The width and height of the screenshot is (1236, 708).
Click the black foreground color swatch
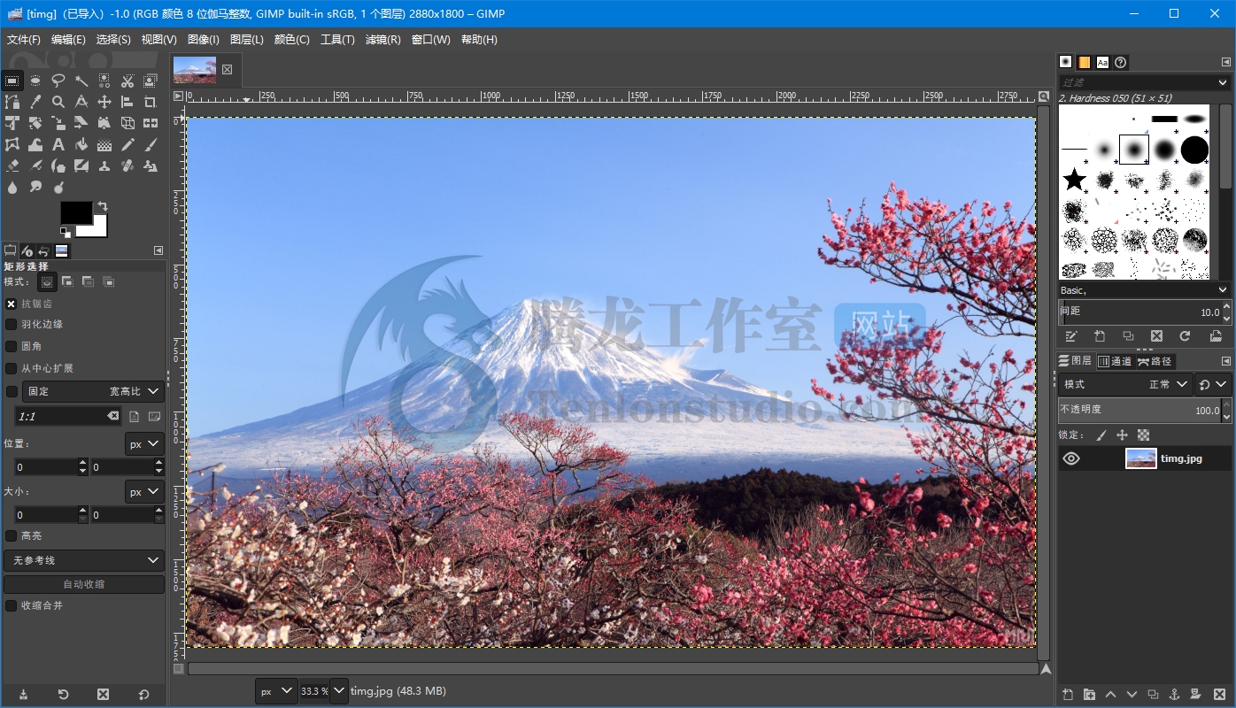[x=75, y=212]
